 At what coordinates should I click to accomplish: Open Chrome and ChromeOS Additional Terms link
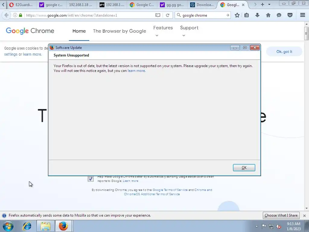pos(168,192)
